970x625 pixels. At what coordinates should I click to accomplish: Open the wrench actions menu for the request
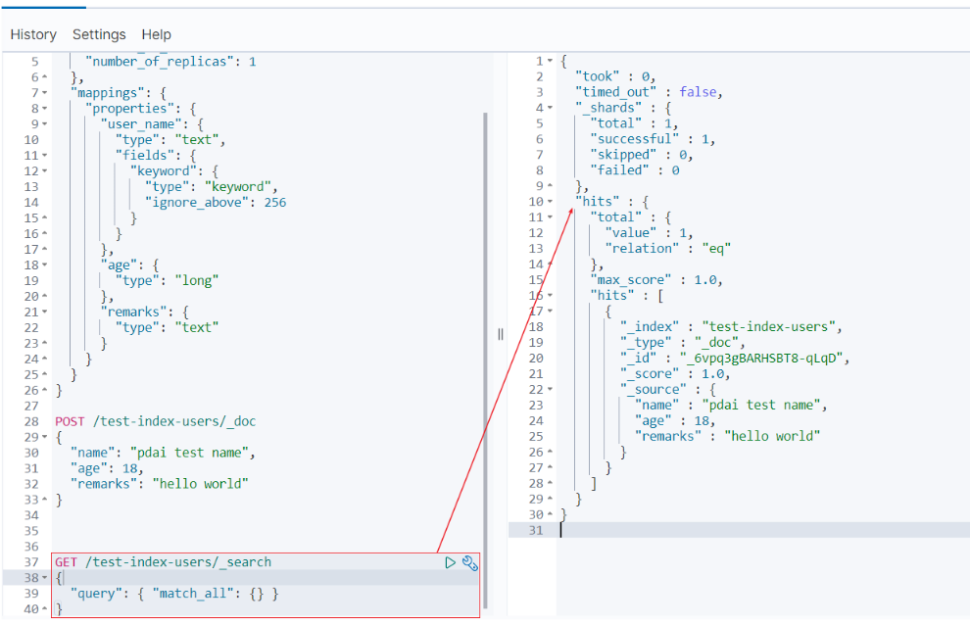pos(470,563)
